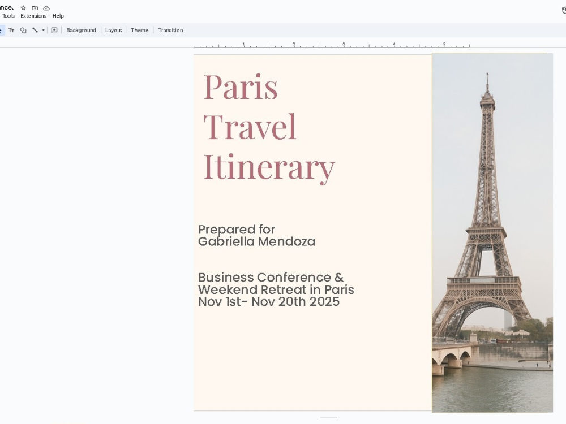The width and height of the screenshot is (566, 424).
Task: Open the Tools menu
Action: (x=8, y=16)
